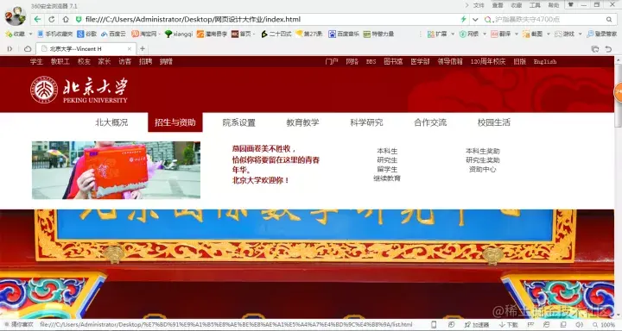
Task: Open the 二十四式 bookmark
Action: pyautogui.click(x=276, y=34)
